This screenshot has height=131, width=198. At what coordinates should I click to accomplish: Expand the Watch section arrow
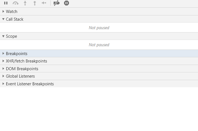click(3, 12)
